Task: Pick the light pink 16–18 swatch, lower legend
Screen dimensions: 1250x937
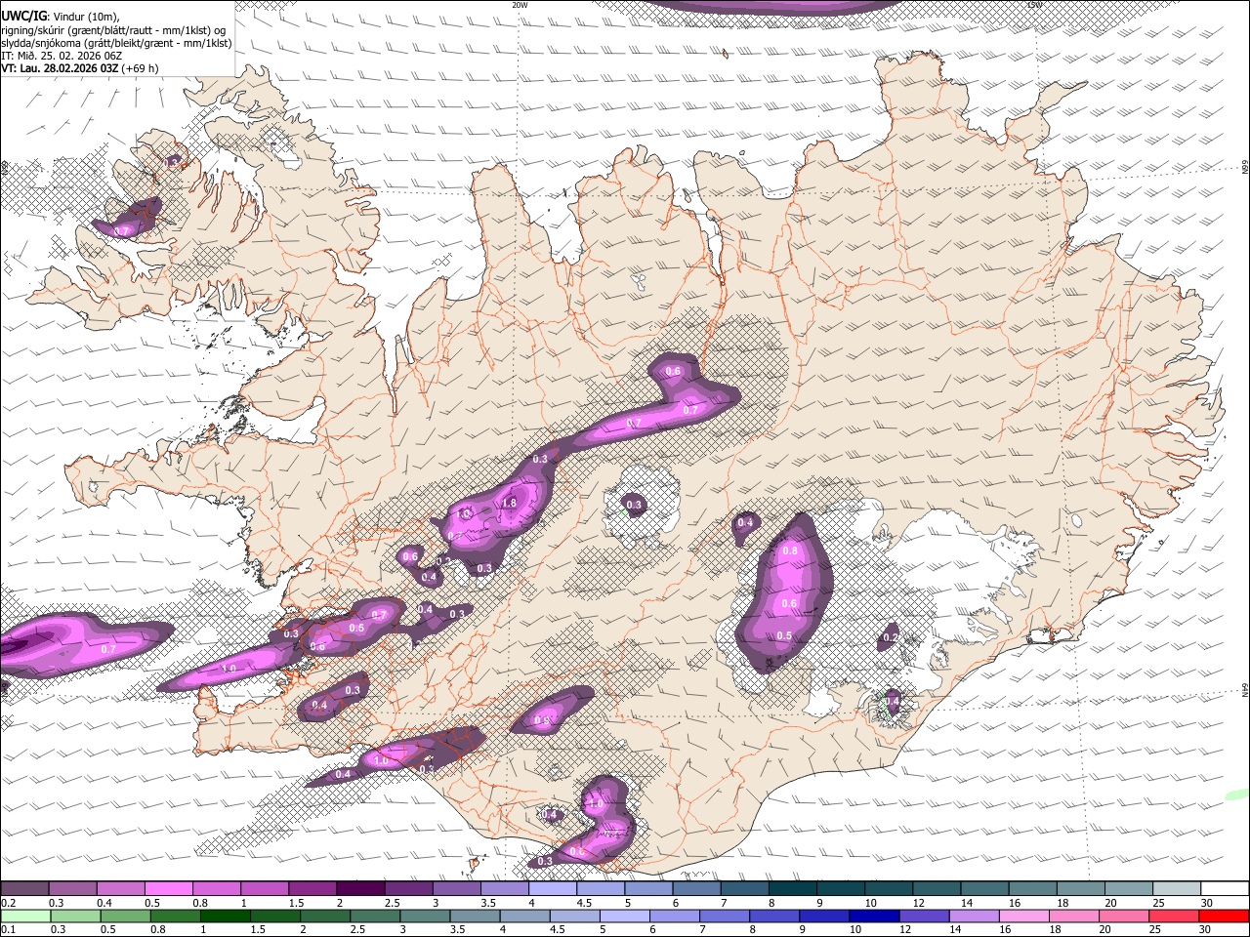Action: click(1022, 916)
